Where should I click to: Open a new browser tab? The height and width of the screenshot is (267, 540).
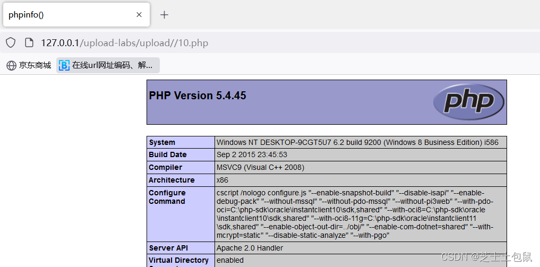(x=165, y=15)
